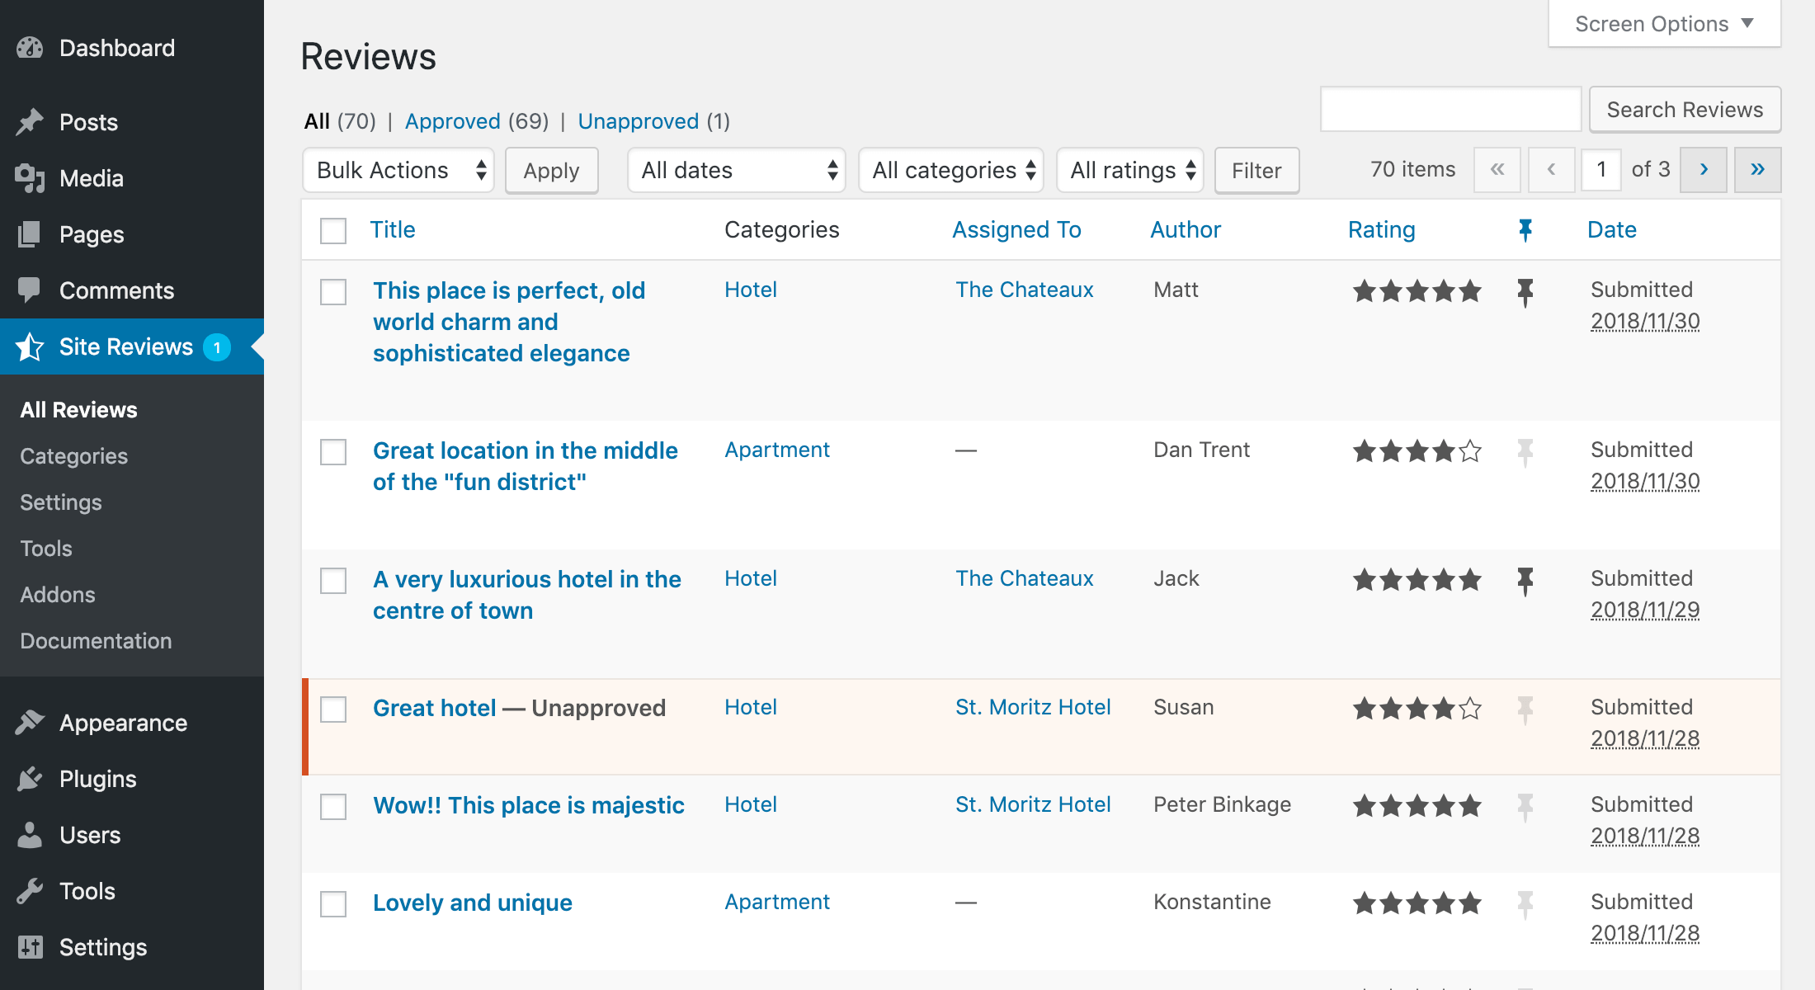The height and width of the screenshot is (990, 1815).
Task: Open Bulk Actions dropdown
Action: pos(398,170)
